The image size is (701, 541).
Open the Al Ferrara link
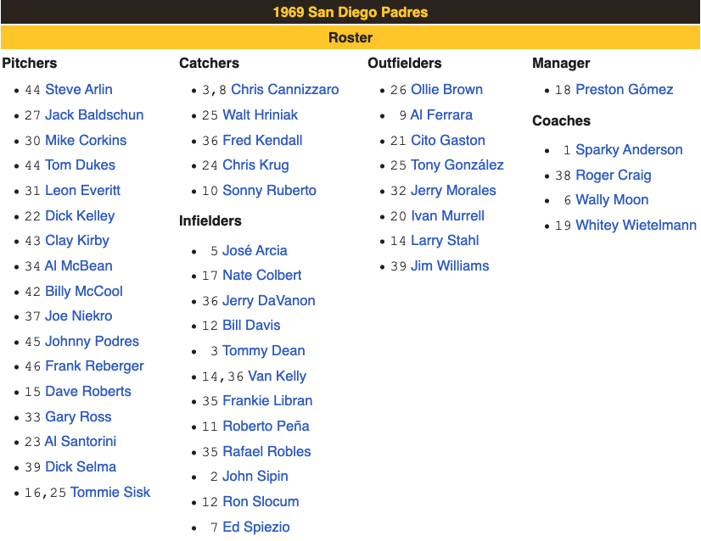[441, 114]
